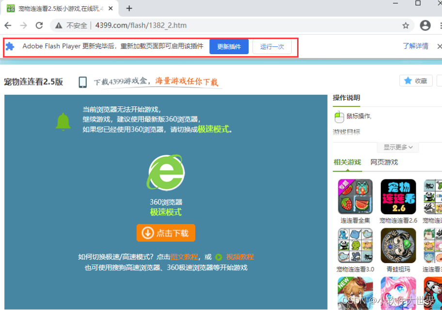Go back with the browser back arrow
Image resolution: width=442 pixels, height=310 pixels.
click(8, 26)
